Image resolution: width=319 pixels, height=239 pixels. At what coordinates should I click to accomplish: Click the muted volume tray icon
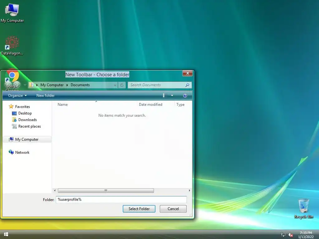[291, 235]
